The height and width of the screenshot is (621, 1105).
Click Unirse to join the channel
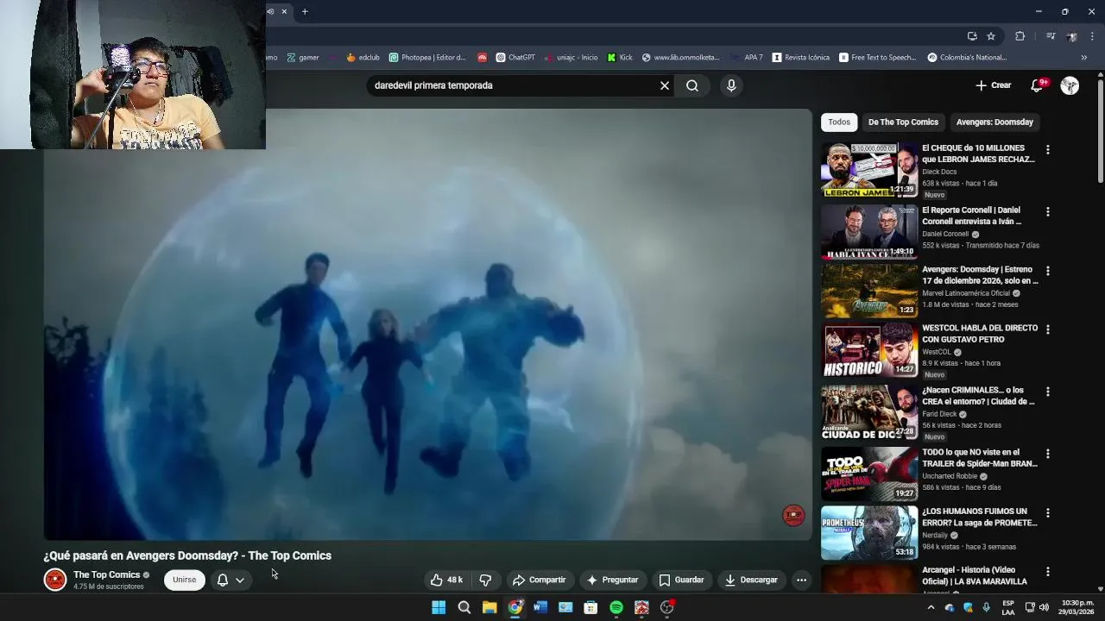click(x=185, y=580)
